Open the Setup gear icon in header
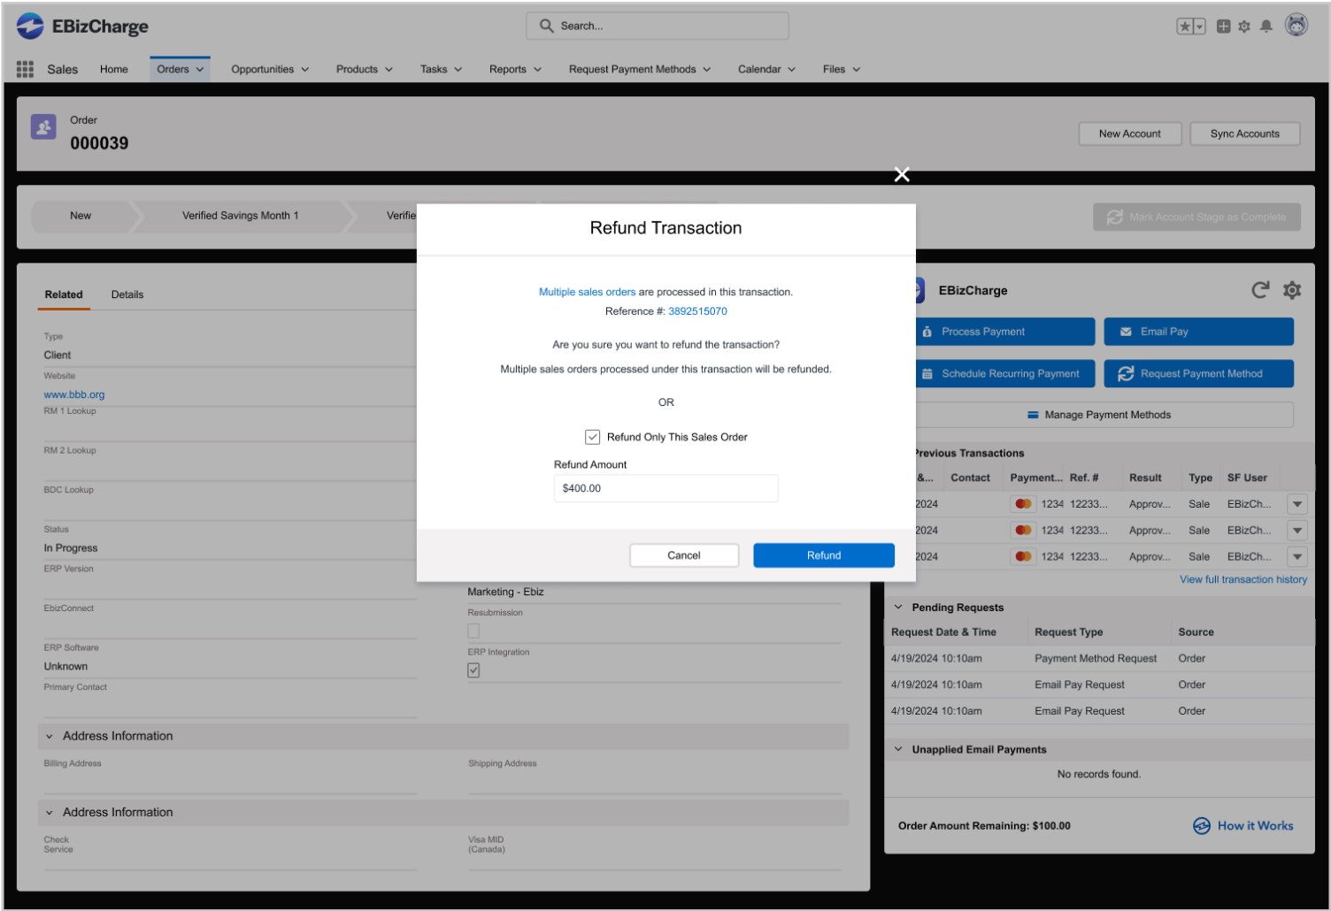Image resolution: width=1331 pixels, height=911 pixels. (x=1244, y=27)
